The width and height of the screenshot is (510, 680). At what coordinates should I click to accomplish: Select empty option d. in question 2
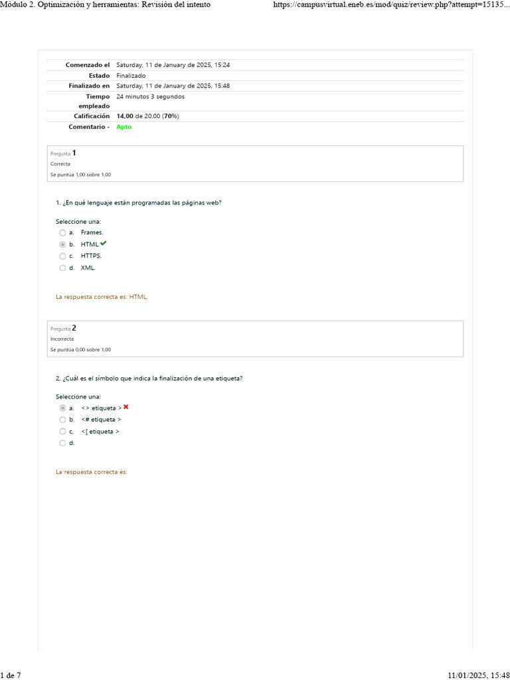pos(62,443)
